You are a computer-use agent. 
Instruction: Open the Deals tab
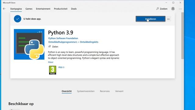pyautogui.click(x=74, y=9)
